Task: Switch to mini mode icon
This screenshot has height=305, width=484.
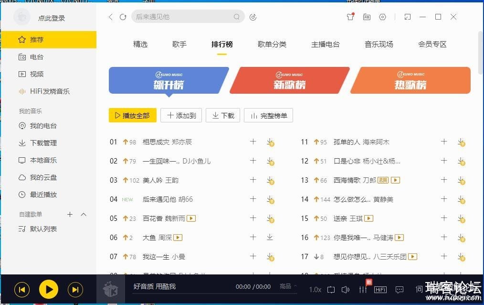Action: (x=408, y=17)
